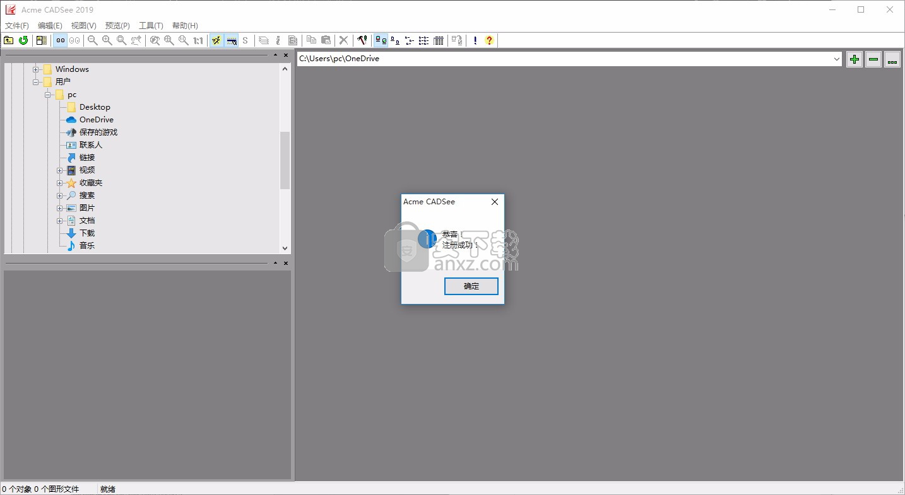
Task: Click the browse ellipsis button
Action: (x=892, y=60)
